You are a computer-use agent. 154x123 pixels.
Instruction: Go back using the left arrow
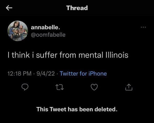(9, 8)
